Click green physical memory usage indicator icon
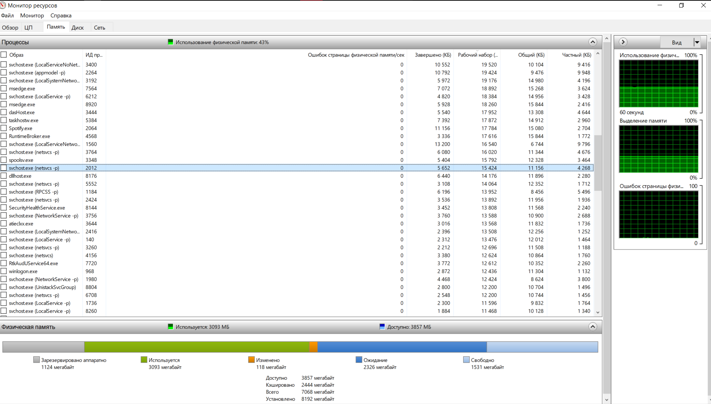The image size is (711, 404). click(x=170, y=42)
